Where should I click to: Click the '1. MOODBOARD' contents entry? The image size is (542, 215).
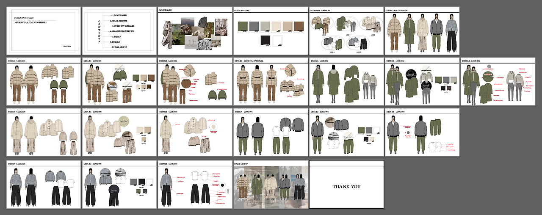pyautogui.click(x=119, y=15)
